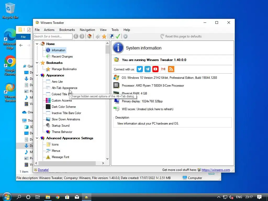Collapse the Appearance tree node

[x=37, y=75]
